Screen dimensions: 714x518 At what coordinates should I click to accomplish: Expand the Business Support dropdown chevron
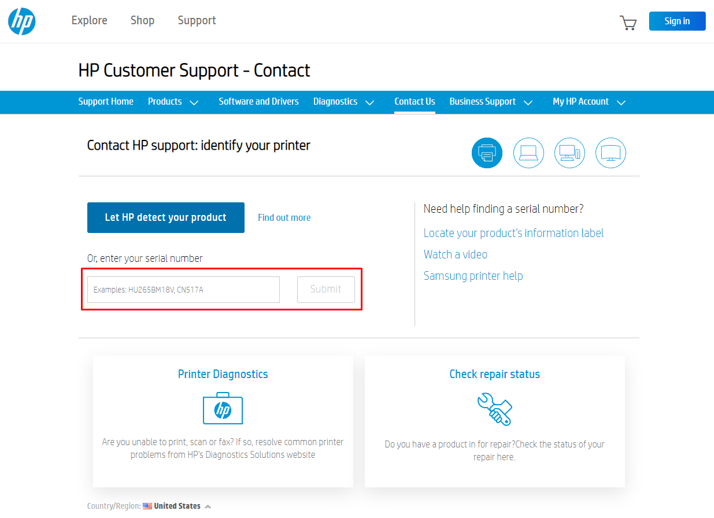(x=528, y=102)
